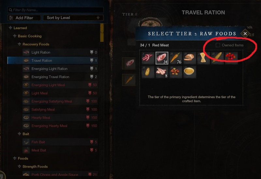Screen dimensions: 261x179
Task: Choose the carrot ingredient showing 76
Action: [176, 58]
